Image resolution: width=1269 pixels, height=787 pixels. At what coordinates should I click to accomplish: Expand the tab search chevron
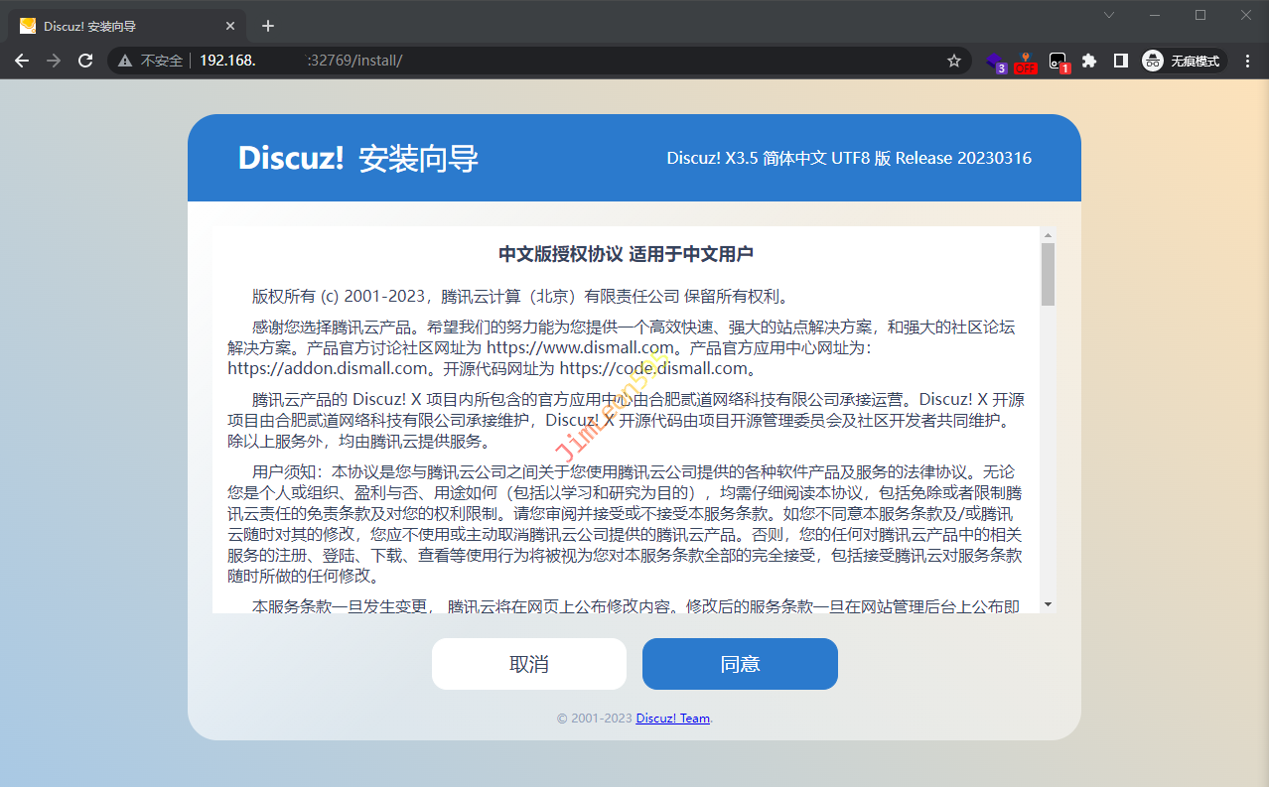(1109, 15)
